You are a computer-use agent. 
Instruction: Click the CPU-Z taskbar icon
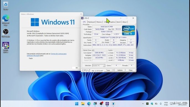point(107,104)
